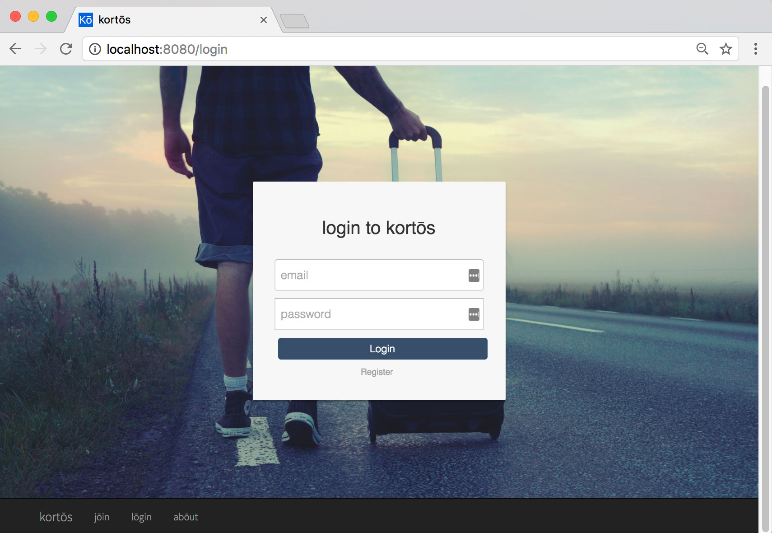Click the browser forward arrow
The image size is (772, 533).
click(x=41, y=49)
